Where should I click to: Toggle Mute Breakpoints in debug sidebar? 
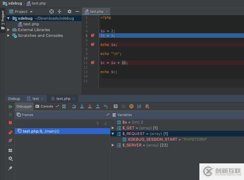click(10, 140)
